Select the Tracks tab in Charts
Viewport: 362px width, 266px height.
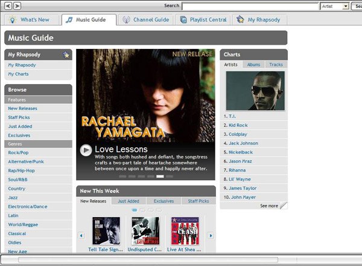(x=276, y=65)
